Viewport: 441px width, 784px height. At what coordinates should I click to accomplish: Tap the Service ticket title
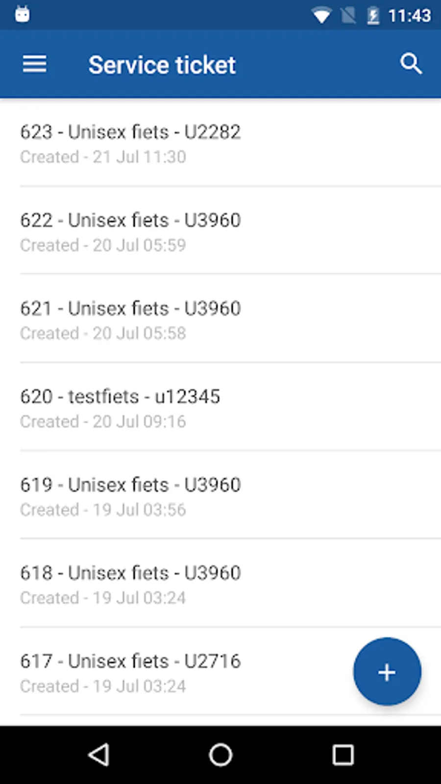(162, 65)
